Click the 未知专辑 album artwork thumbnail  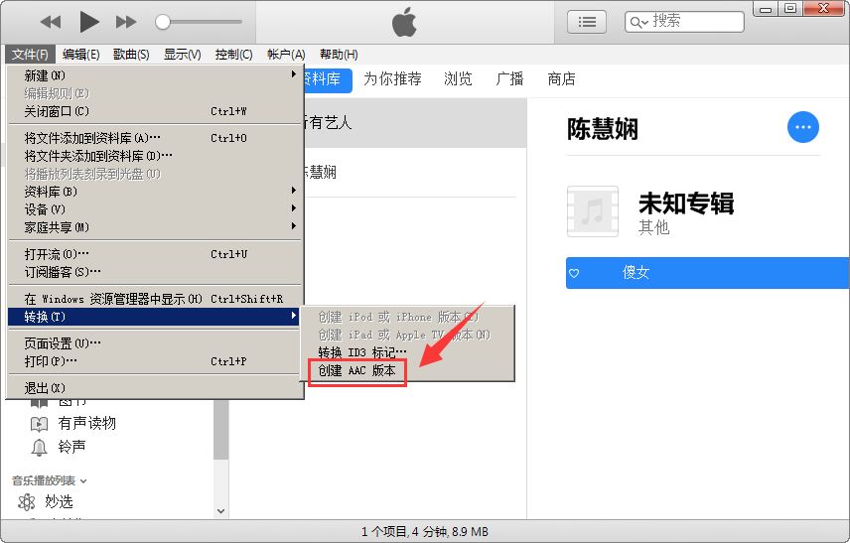592,211
